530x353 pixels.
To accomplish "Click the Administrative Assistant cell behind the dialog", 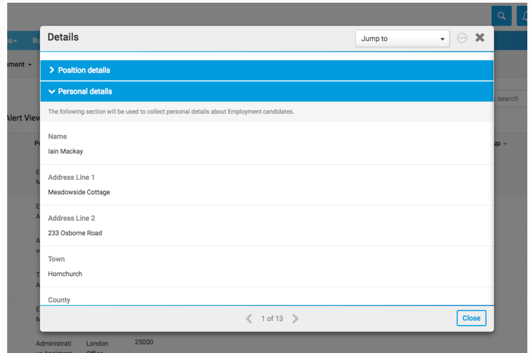I will [54, 347].
